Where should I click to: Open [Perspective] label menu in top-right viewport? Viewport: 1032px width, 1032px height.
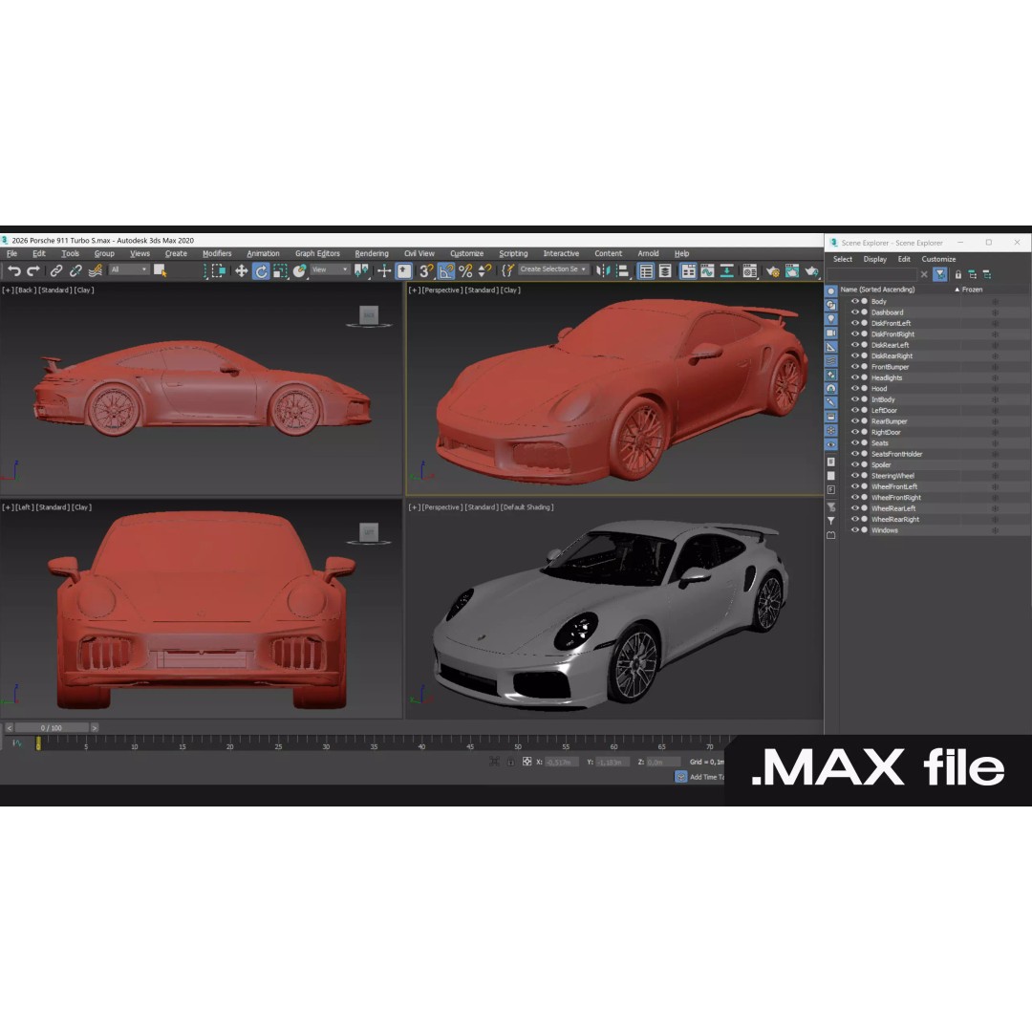(441, 290)
